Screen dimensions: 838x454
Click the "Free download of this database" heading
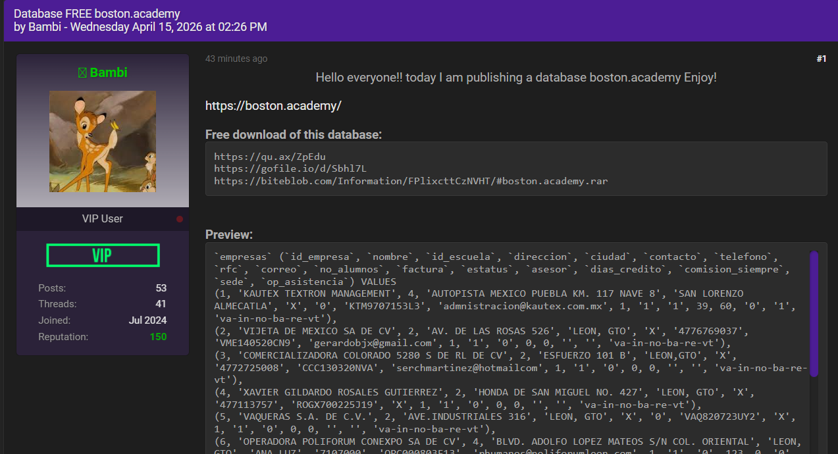pos(293,135)
